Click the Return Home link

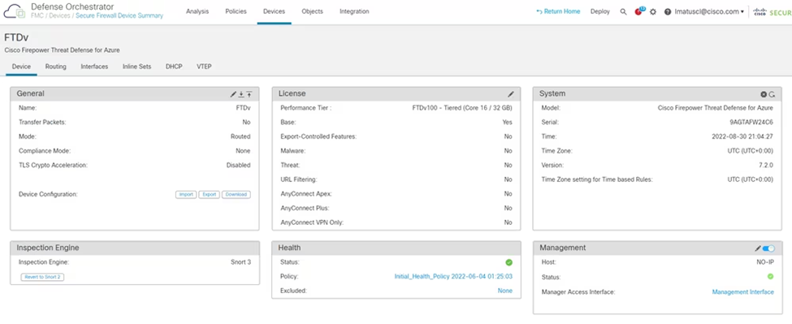[x=558, y=11]
